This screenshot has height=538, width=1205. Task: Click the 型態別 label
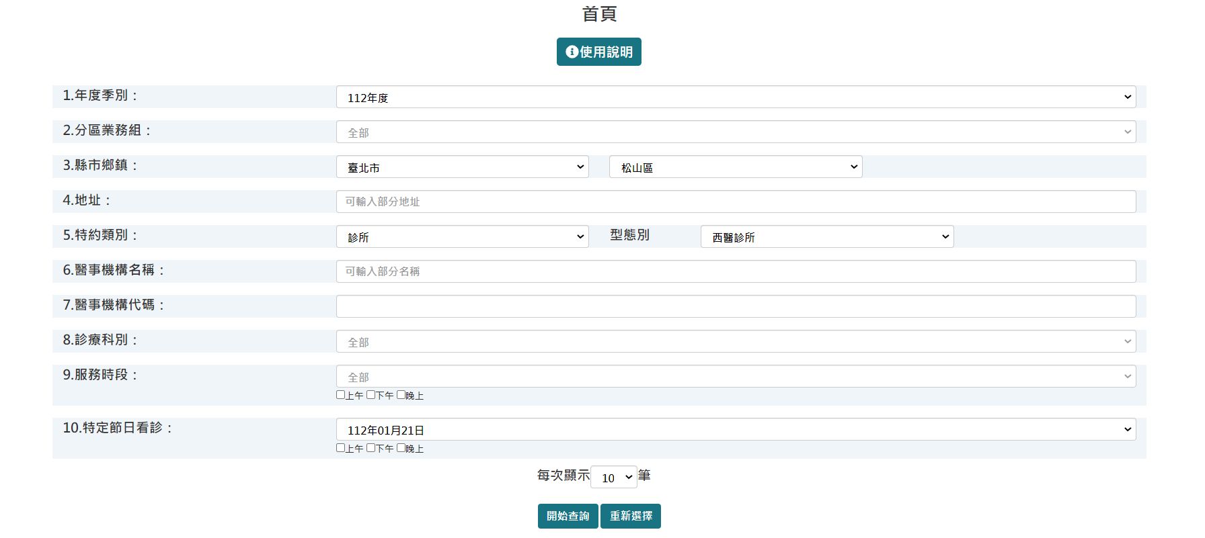pyautogui.click(x=629, y=235)
